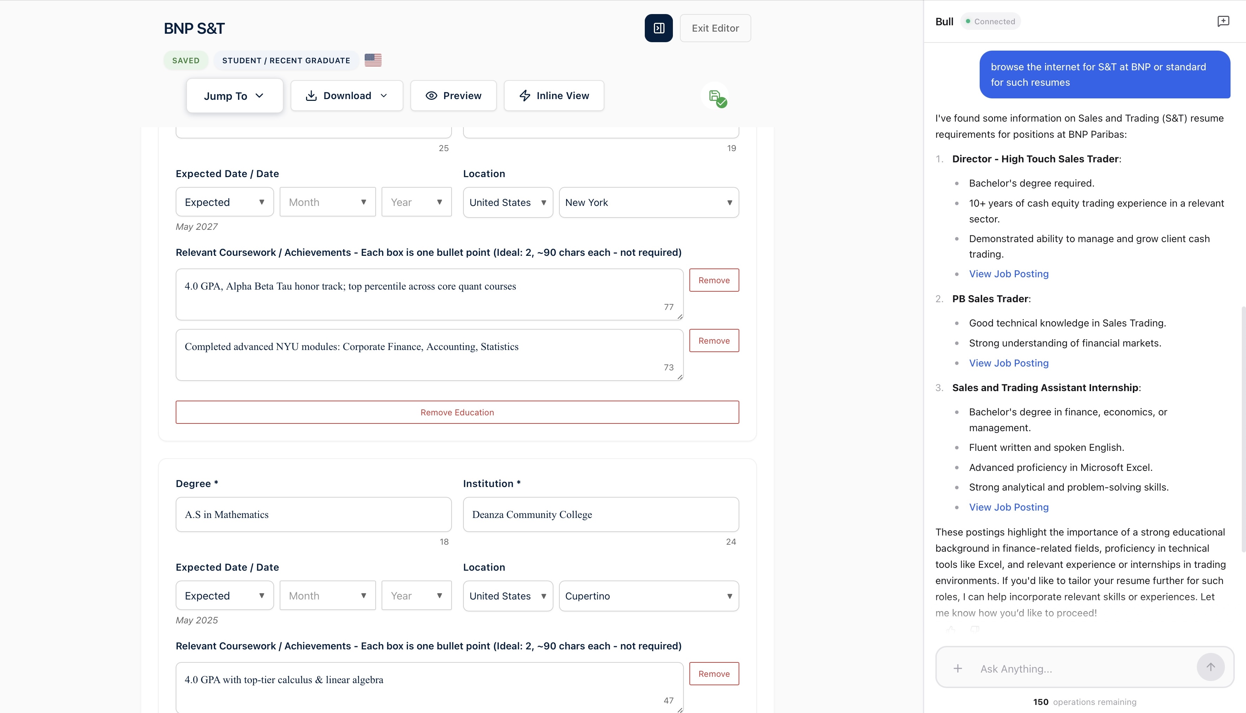1246x713 pixels.
Task: Toggle the Preview eye button
Action: pyautogui.click(x=453, y=96)
